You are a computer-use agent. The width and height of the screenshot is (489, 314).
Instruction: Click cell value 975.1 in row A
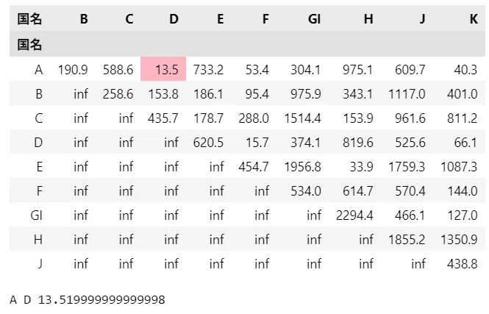click(x=357, y=70)
